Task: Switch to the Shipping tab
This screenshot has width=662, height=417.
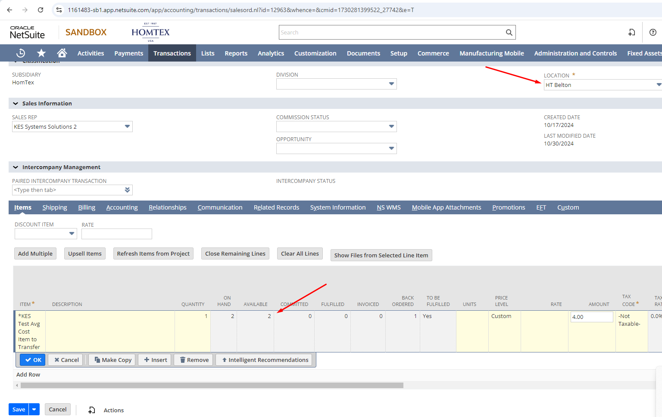Action: (x=55, y=207)
